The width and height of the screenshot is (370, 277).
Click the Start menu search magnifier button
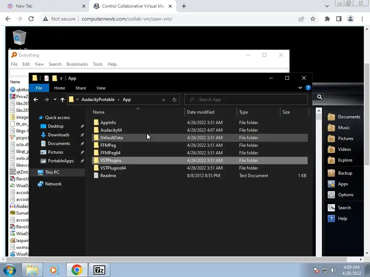pos(319,97)
